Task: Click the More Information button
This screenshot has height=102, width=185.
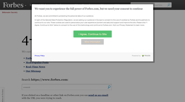Action: pos(92,42)
